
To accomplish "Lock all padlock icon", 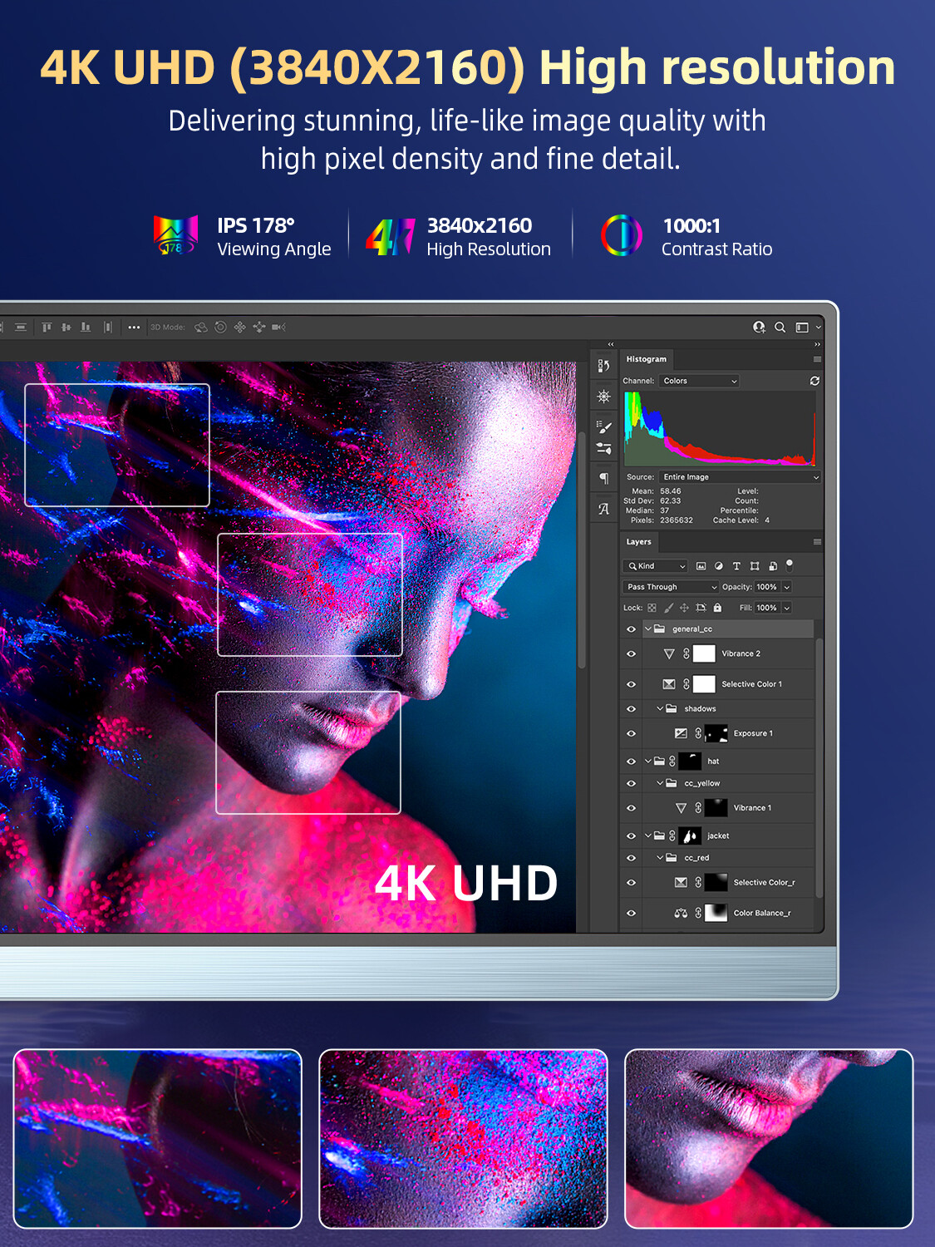I will (717, 608).
